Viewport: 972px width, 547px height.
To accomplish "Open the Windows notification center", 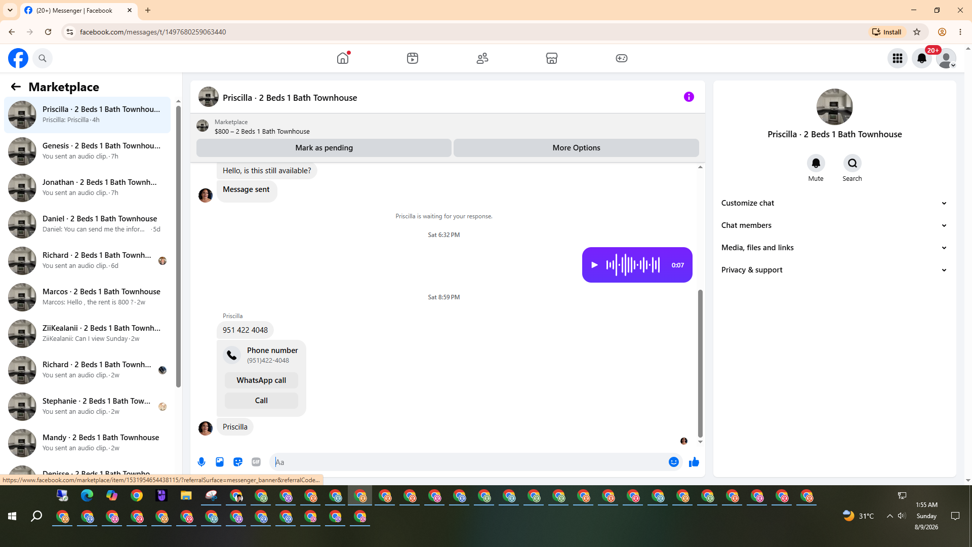I will 955,516.
